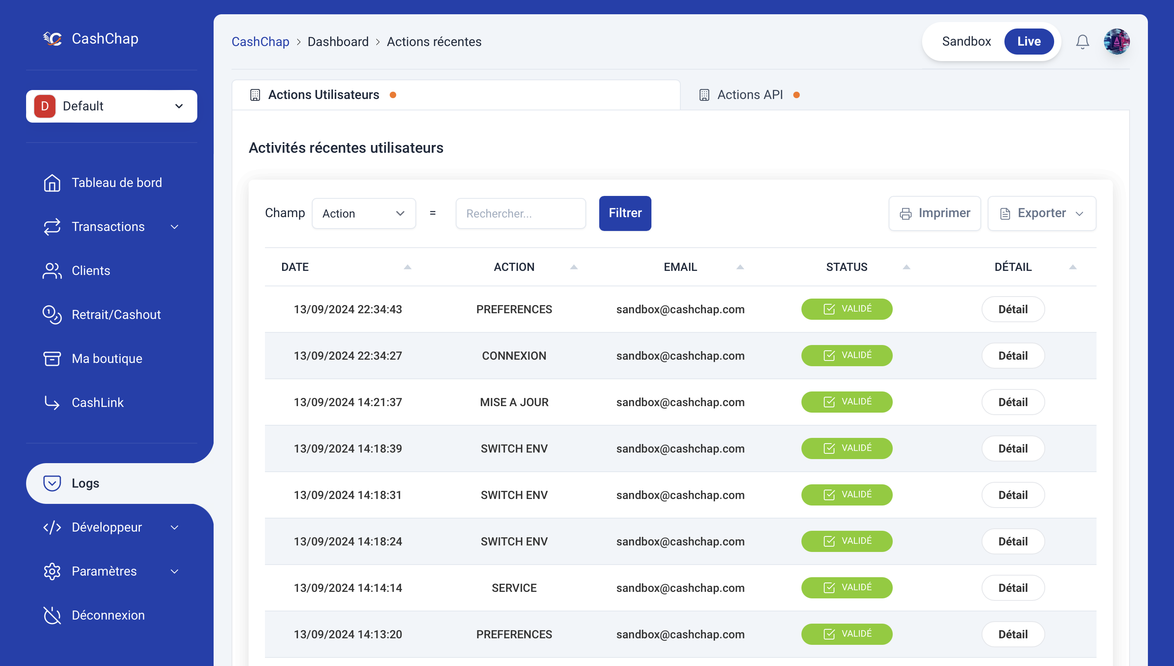Click the CashChap logo icon
The image size is (1174, 666).
pyautogui.click(x=53, y=39)
